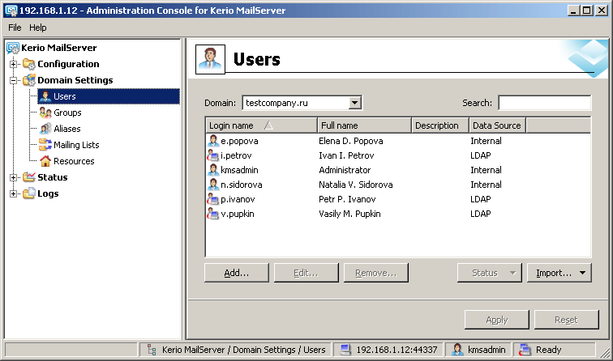Click the title bar application icon
The width and height of the screenshot is (613, 361).
pos(11,11)
